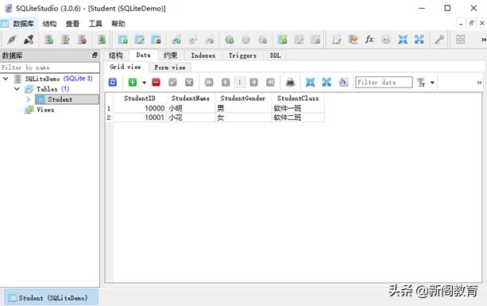This screenshot has height=306, width=487.
Task: Collapse the SQLiteDemo database node
Action: pyautogui.click(x=6, y=79)
